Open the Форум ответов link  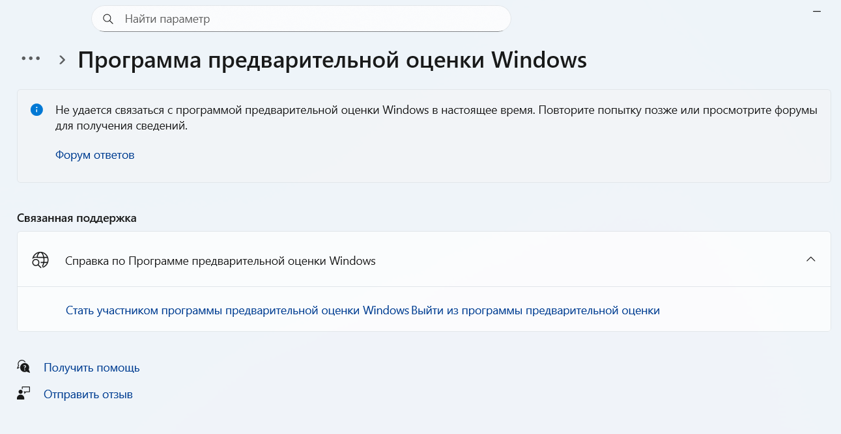coord(95,155)
